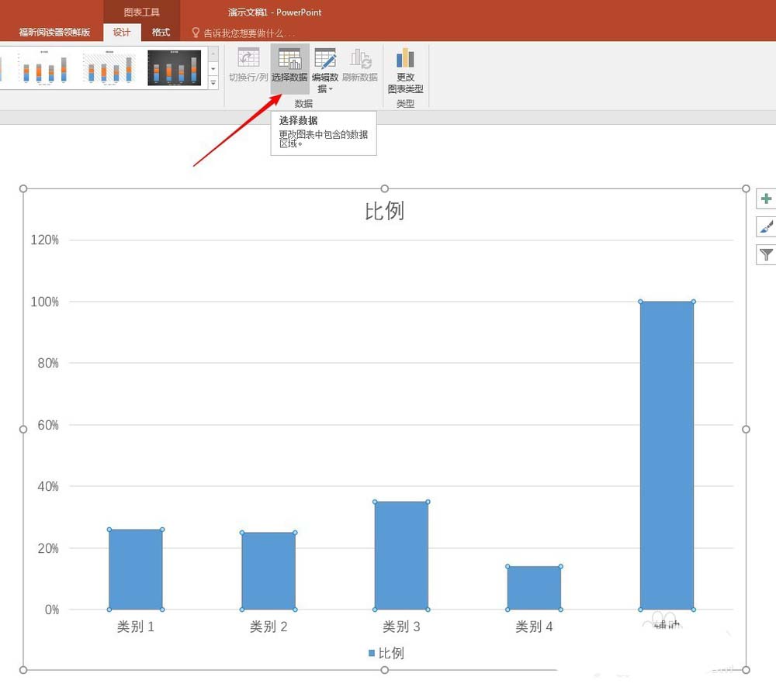Select the dark background chart style thumbnail
The width and height of the screenshot is (776, 694).
pyautogui.click(x=175, y=67)
